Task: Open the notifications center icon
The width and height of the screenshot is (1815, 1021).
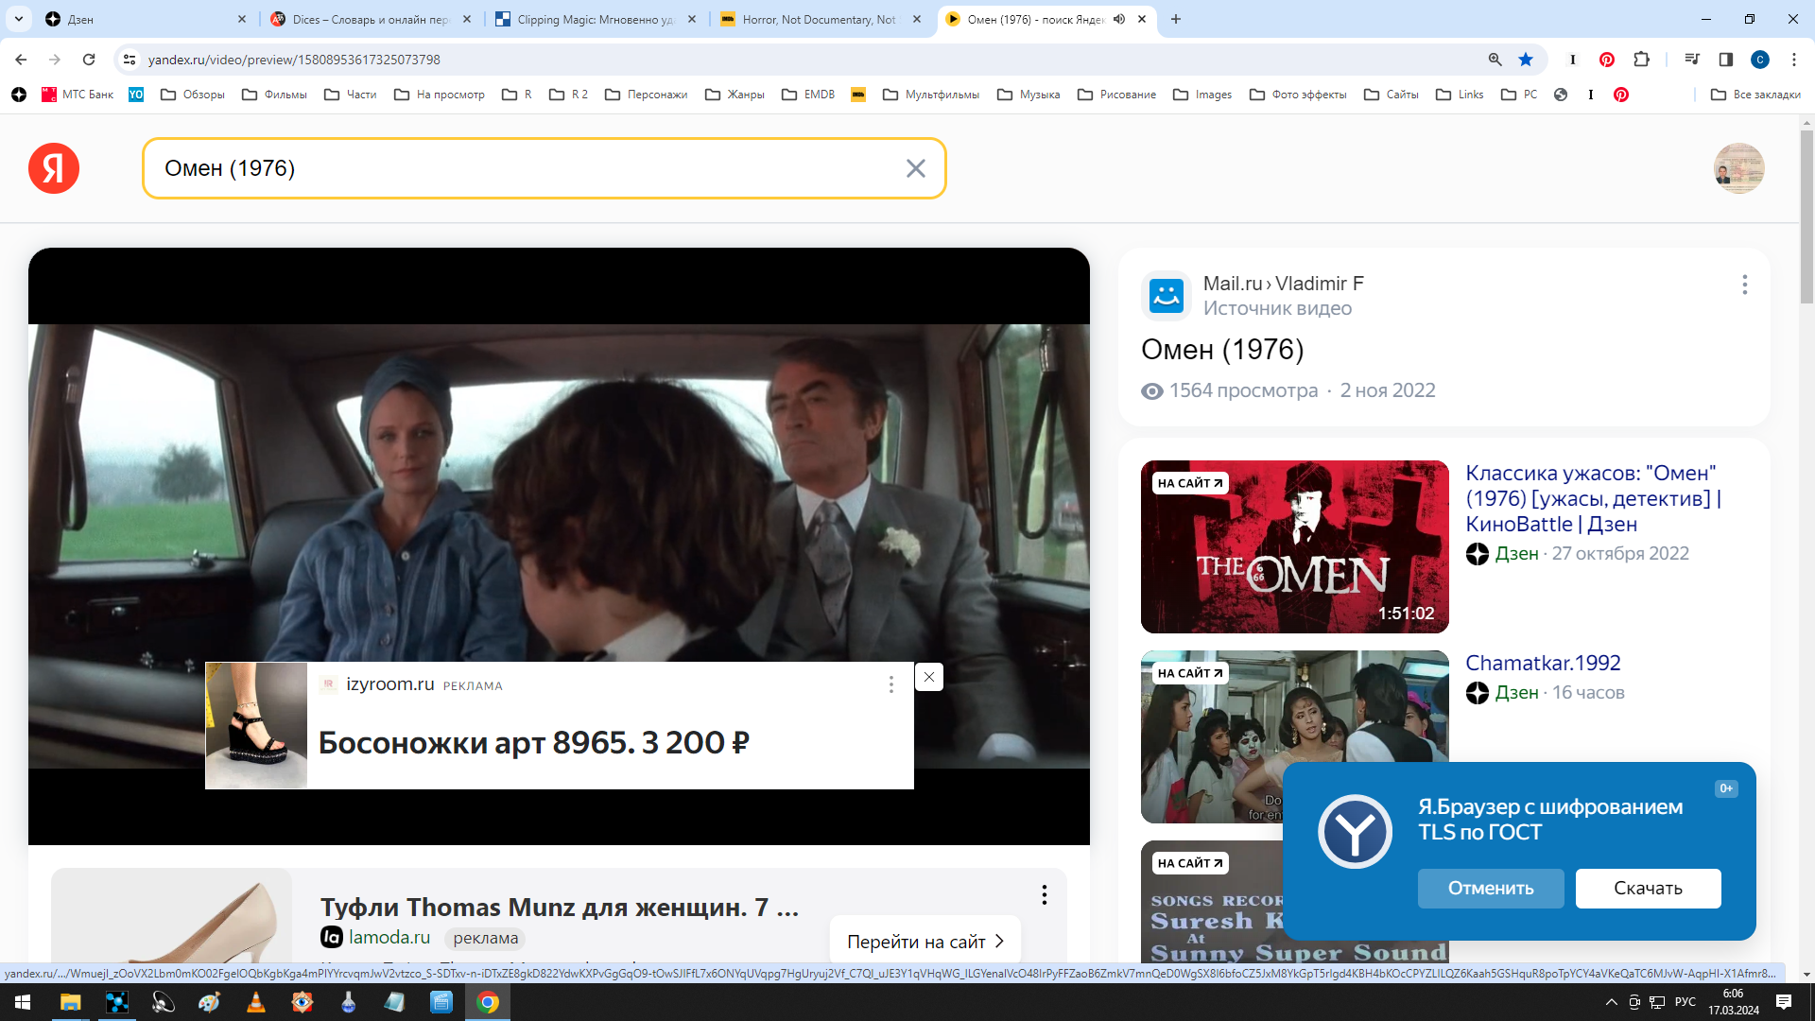Action: (x=1784, y=1002)
